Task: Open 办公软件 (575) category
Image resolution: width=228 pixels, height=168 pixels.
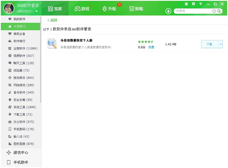Action: (x=20, y=122)
